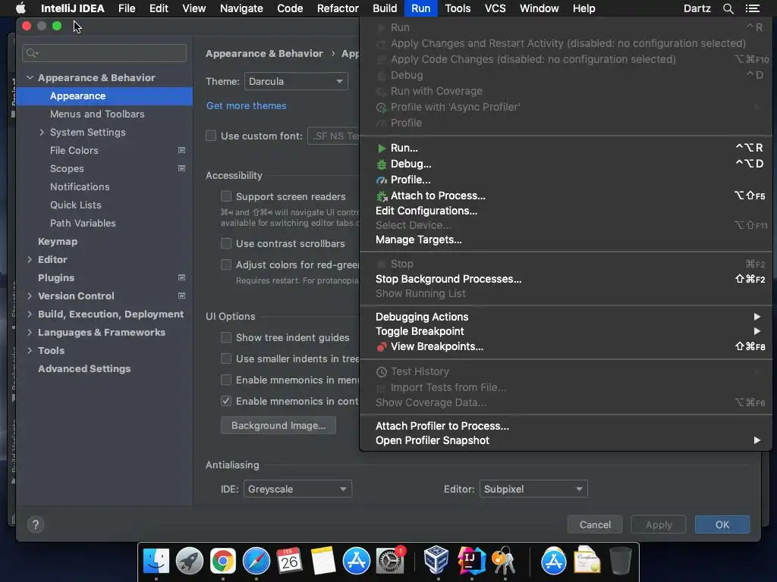This screenshot has width=777, height=582.
Task: Expand Languages & Frameworks node
Action: point(30,333)
